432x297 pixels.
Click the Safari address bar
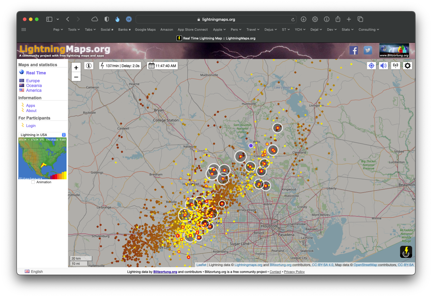pyautogui.click(x=216, y=19)
